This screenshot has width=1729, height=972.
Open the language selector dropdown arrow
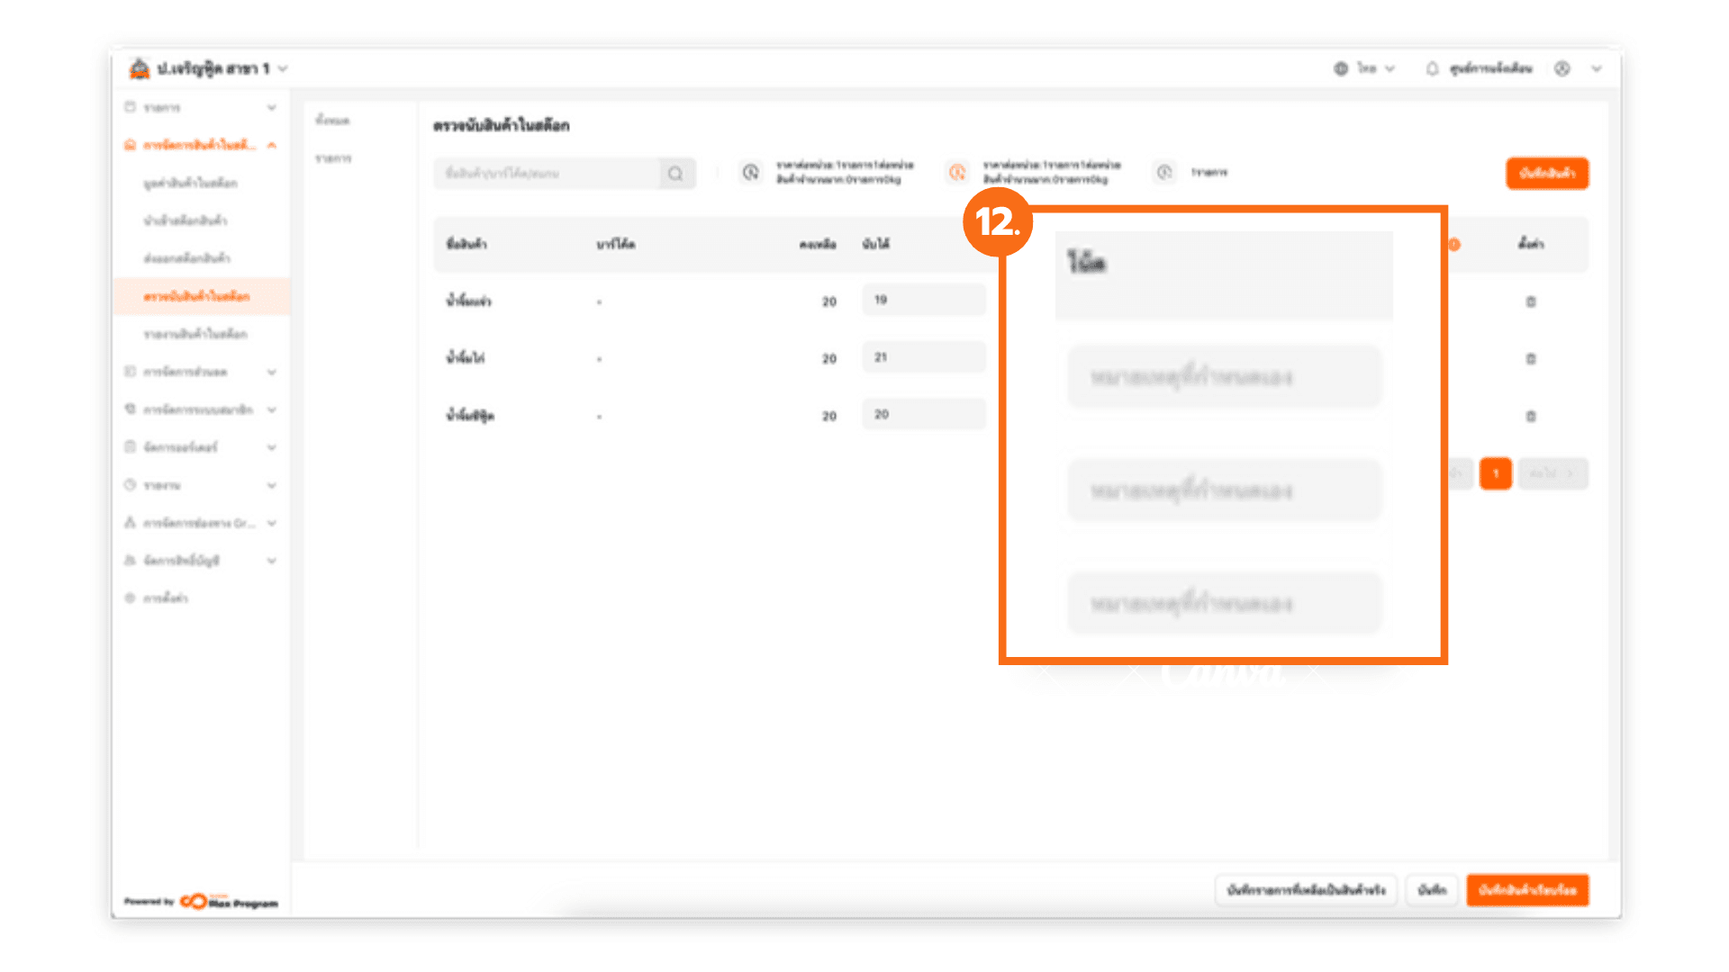1390,68
